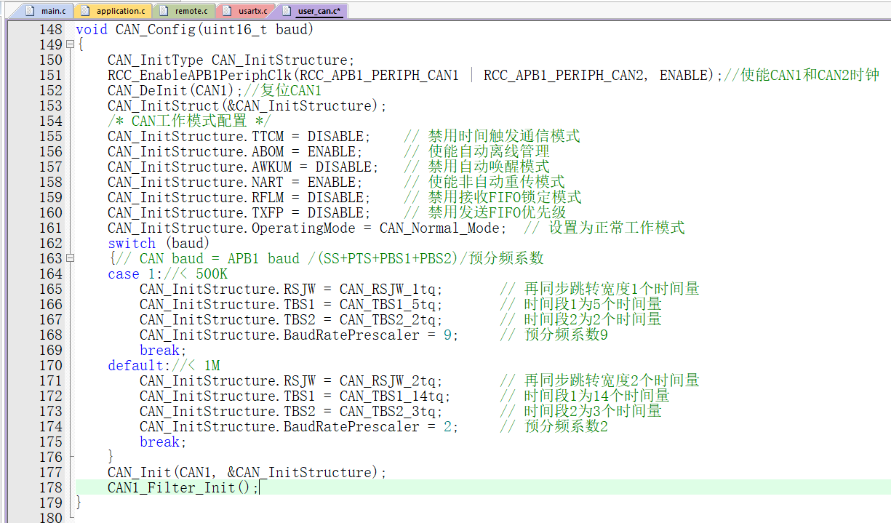
Task: Click line number 178 in the margin
Action: point(50,487)
